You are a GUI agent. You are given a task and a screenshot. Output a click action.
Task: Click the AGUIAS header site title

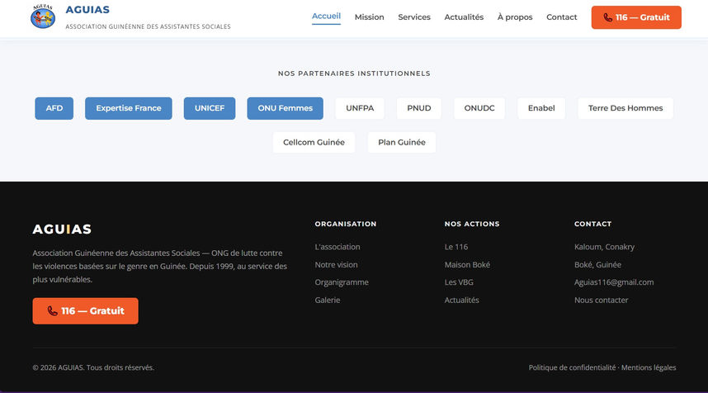click(87, 9)
